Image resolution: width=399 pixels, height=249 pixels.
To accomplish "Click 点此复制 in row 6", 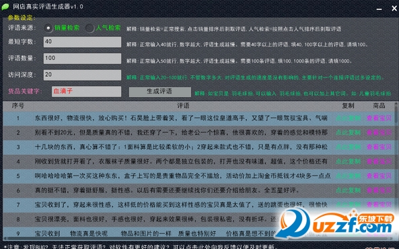I will click(x=348, y=190).
